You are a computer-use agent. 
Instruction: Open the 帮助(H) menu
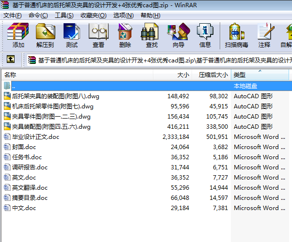click(150, 15)
